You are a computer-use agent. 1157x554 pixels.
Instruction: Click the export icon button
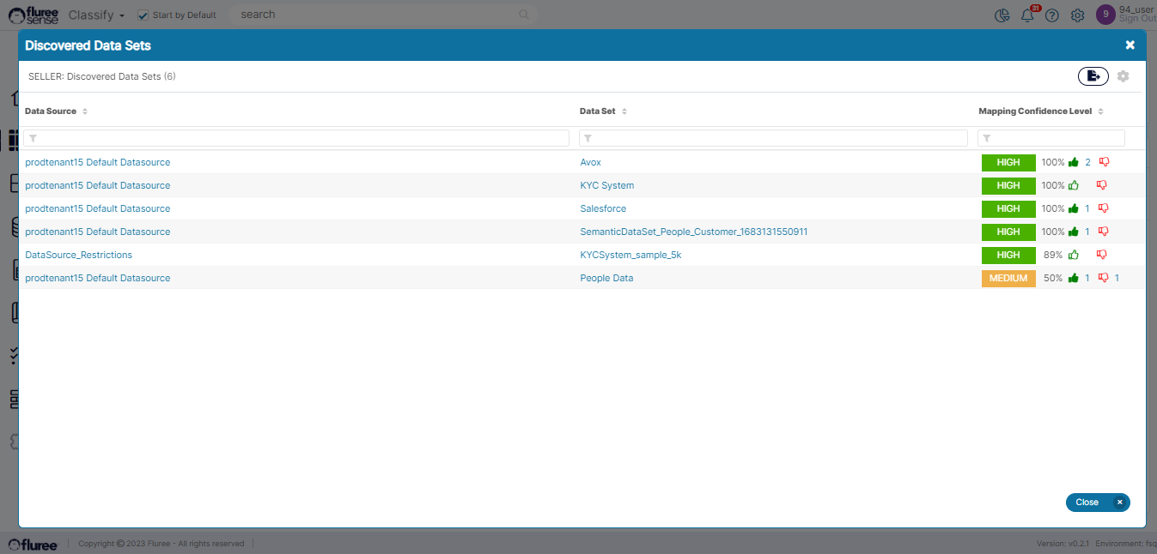1093,76
